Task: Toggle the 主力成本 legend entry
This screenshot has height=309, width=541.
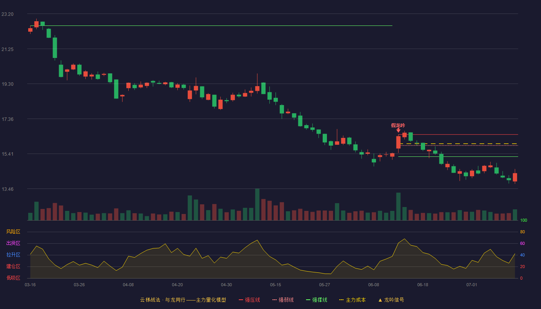Action: point(352,300)
